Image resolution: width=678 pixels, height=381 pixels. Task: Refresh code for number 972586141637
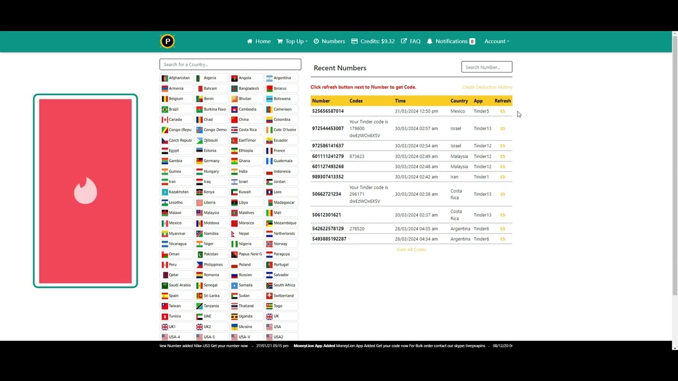click(503, 146)
